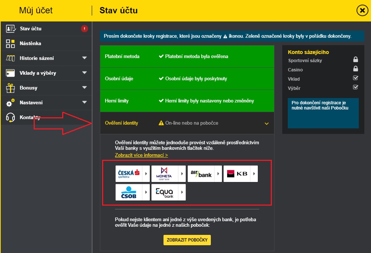Viewport: 371px width, 253px height.
Task: Collapse the Ověření identity section chevron
Action: 267,124
